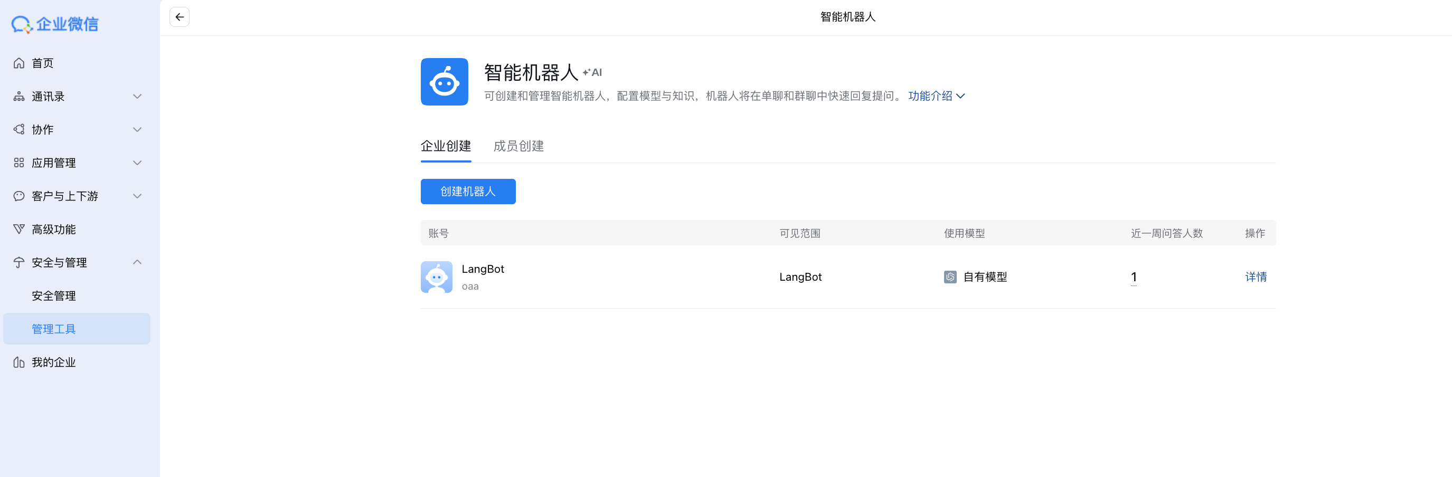Click the 企业微信 logo at top left
The width and height of the screenshot is (1452, 477).
click(55, 24)
